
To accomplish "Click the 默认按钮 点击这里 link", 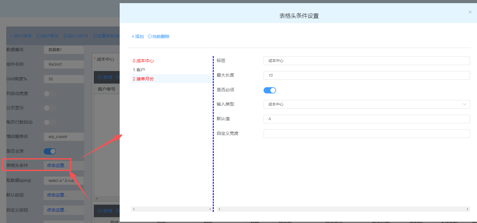I will 57,195.
